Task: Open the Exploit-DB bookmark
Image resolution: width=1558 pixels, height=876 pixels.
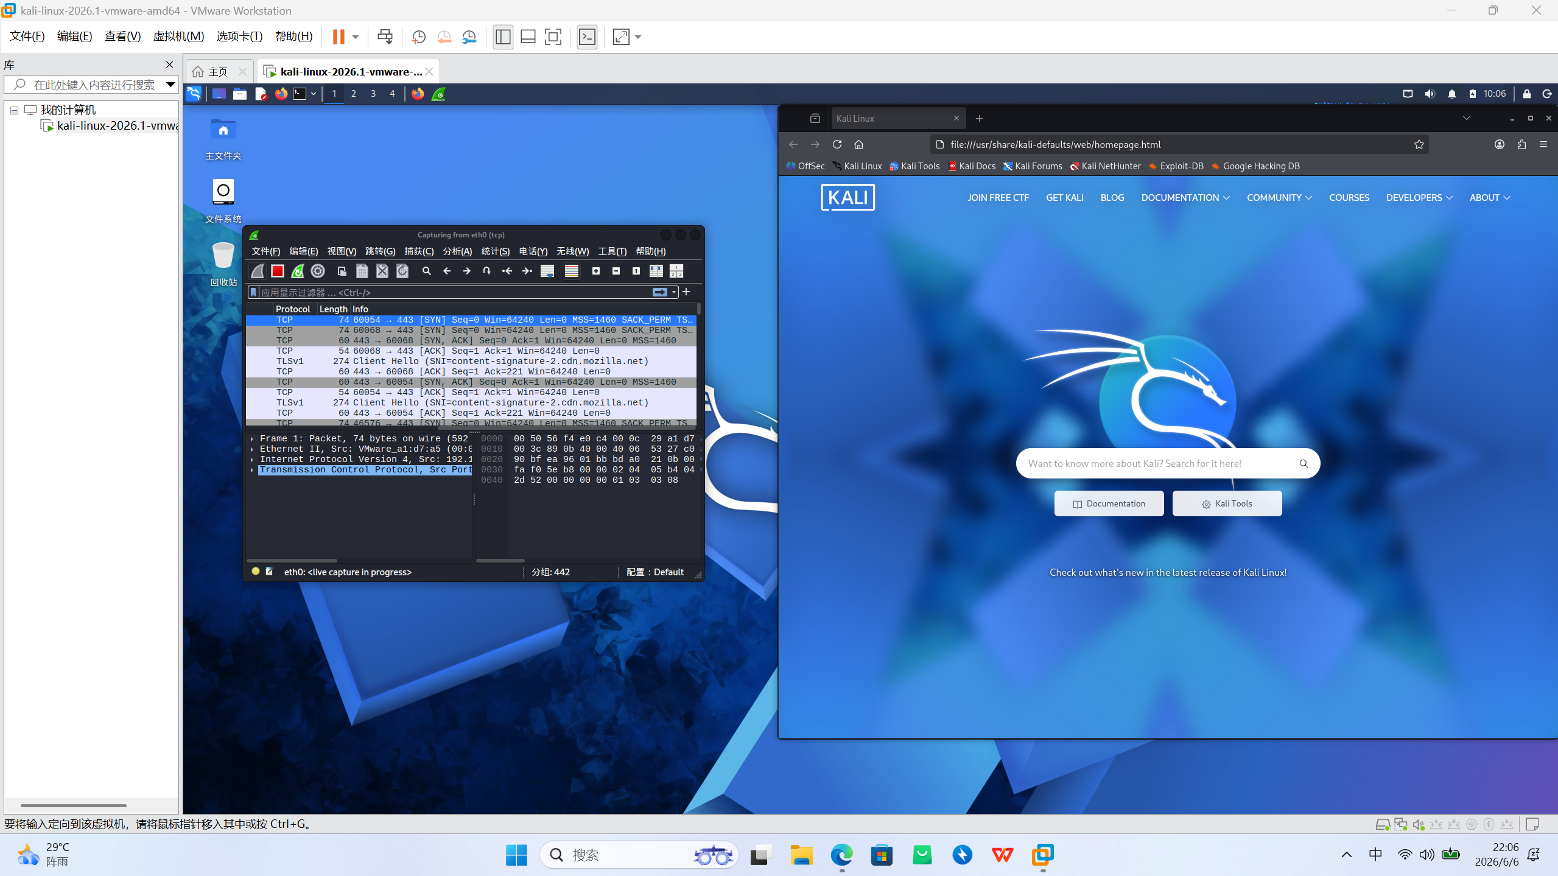Action: (x=1176, y=166)
